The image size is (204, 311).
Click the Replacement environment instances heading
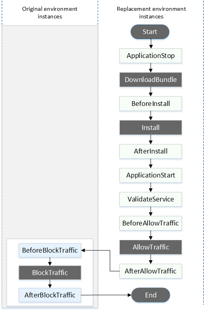click(x=151, y=13)
